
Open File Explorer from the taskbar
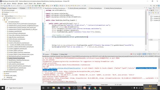[x=53, y=88]
